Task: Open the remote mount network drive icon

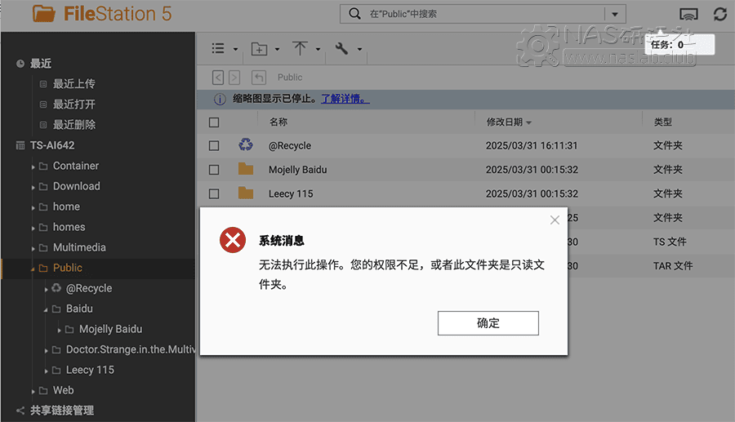Action: point(688,15)
